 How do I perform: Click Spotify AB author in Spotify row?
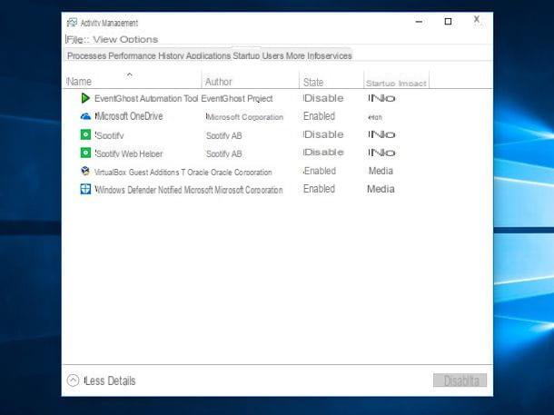224,135
